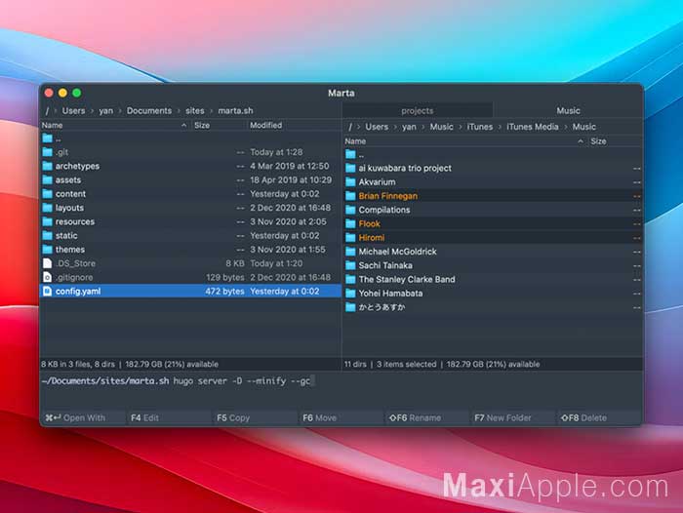Go to sites in left breadcrumb
The image size is (683, 513).
coord(195,110)
